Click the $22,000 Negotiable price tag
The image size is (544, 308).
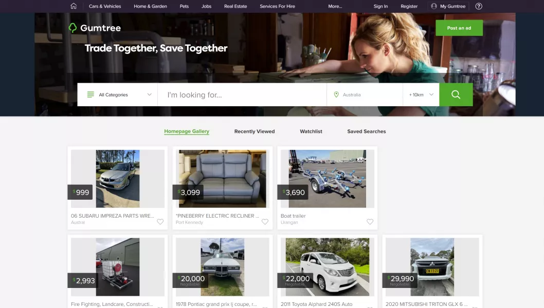pyautogui.click(x=295, y=280)
